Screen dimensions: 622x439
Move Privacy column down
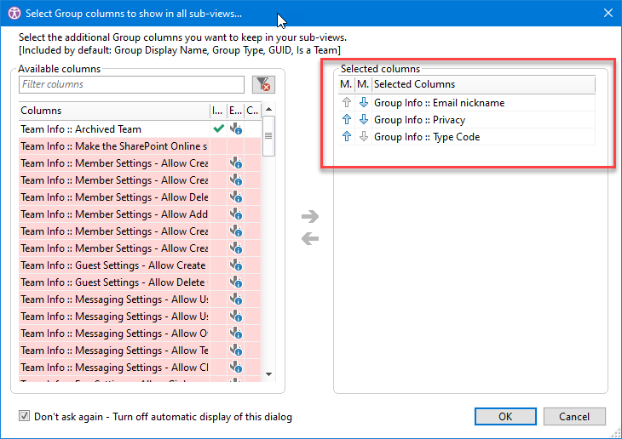[x=363, y=120]
